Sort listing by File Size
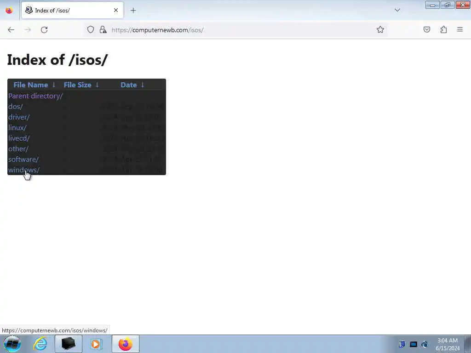This screenshot has height=353, width=471. tap(77, 85)
